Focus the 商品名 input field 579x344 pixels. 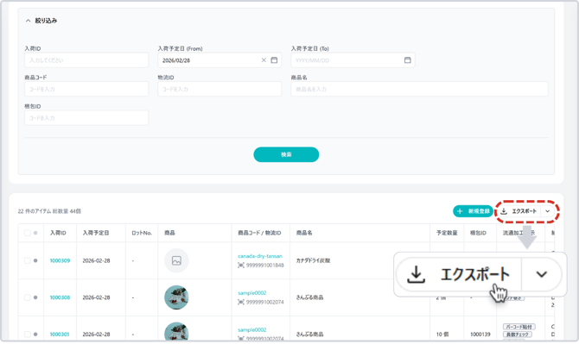point(419,89)
